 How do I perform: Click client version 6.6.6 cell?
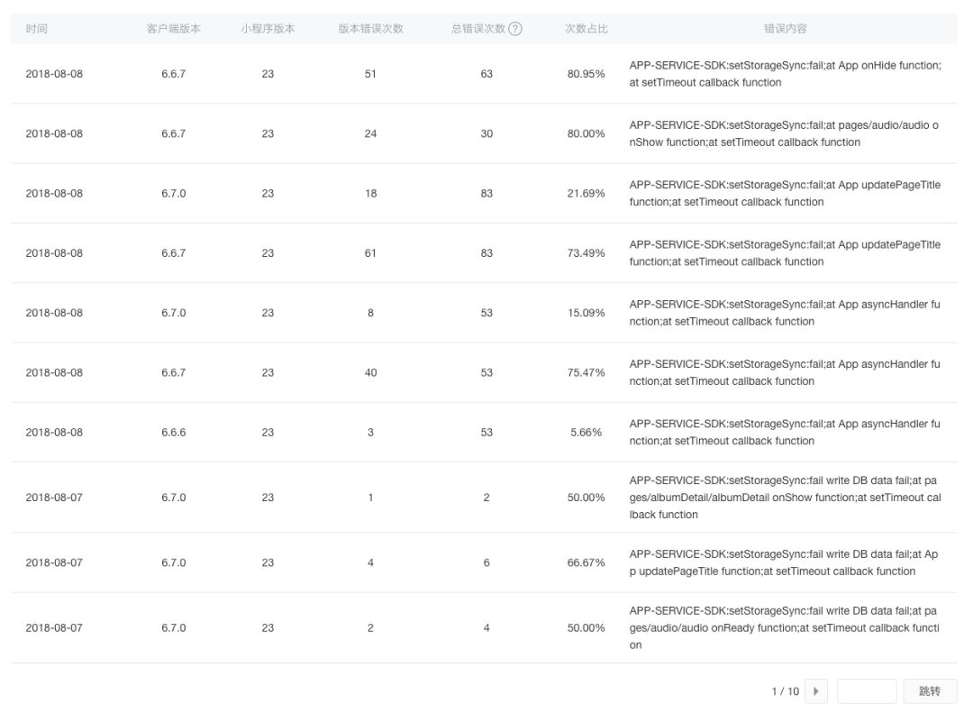pos(174,433)
